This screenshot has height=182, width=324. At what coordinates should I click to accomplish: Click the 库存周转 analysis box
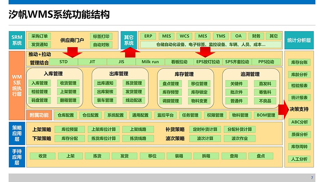299,147
